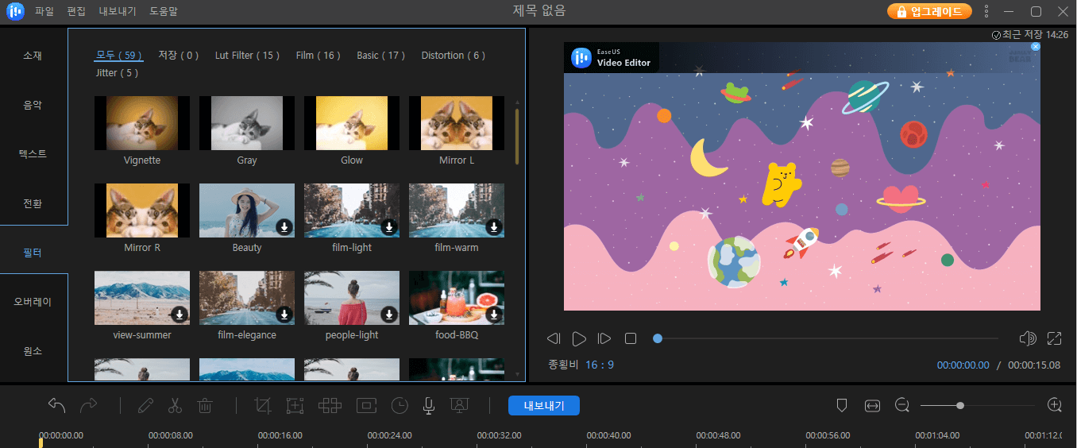Click the timeline zoom slider handle
The image size is (1077, 448).
tap(960, 405)
